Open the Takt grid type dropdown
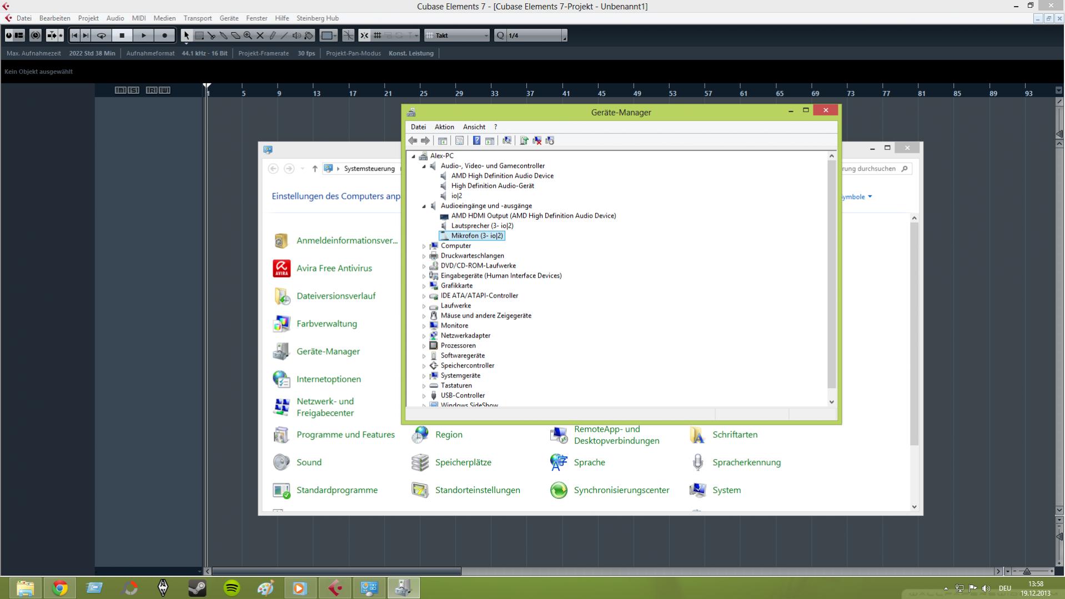The width and height of the screenshot is (1065, 599). tap(457, 36)
